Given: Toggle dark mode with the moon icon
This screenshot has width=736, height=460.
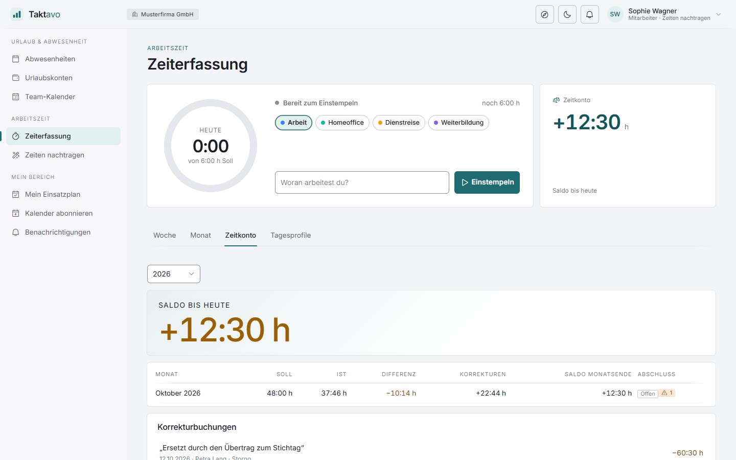Looking at the screenshot, I should click(567, 14).
